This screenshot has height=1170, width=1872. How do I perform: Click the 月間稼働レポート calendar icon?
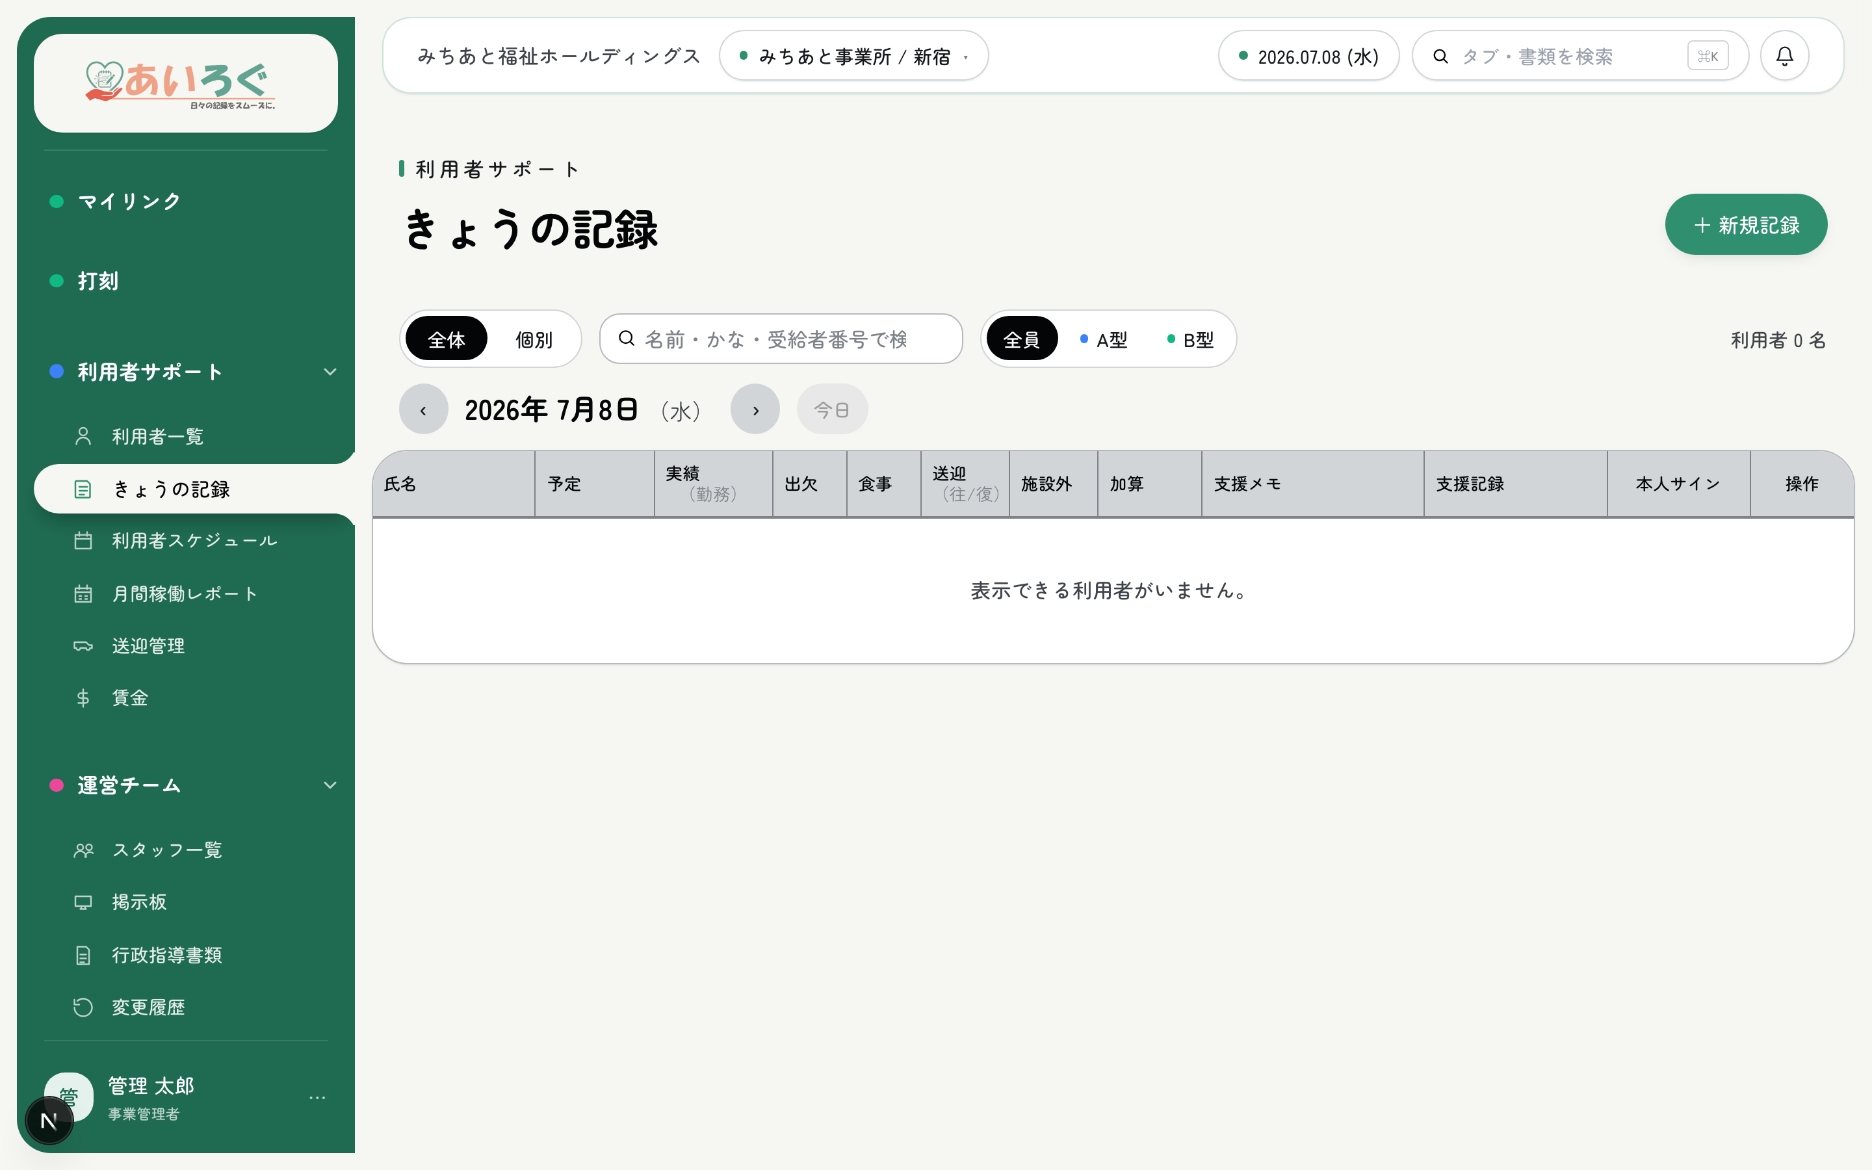(83, 593)
